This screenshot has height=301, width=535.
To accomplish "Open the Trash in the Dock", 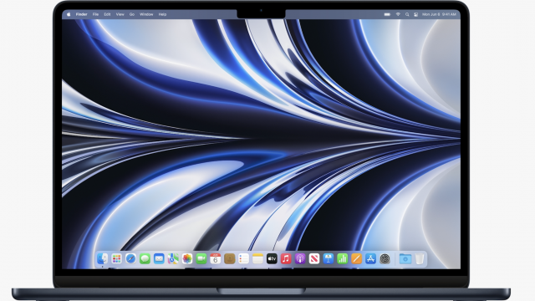I will tap(420, 258).
